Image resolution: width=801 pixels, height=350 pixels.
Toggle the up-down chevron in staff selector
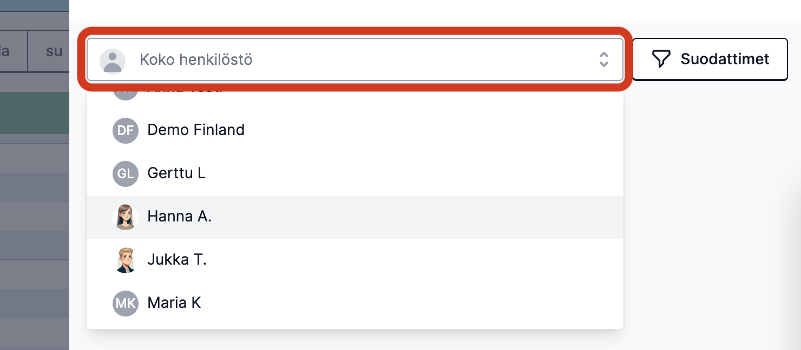click(604, 59)
